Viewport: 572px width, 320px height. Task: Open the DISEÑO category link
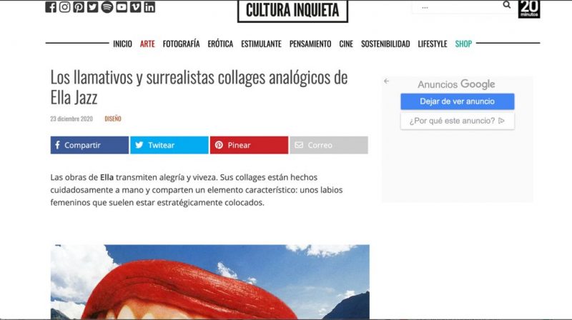[113, 119]
